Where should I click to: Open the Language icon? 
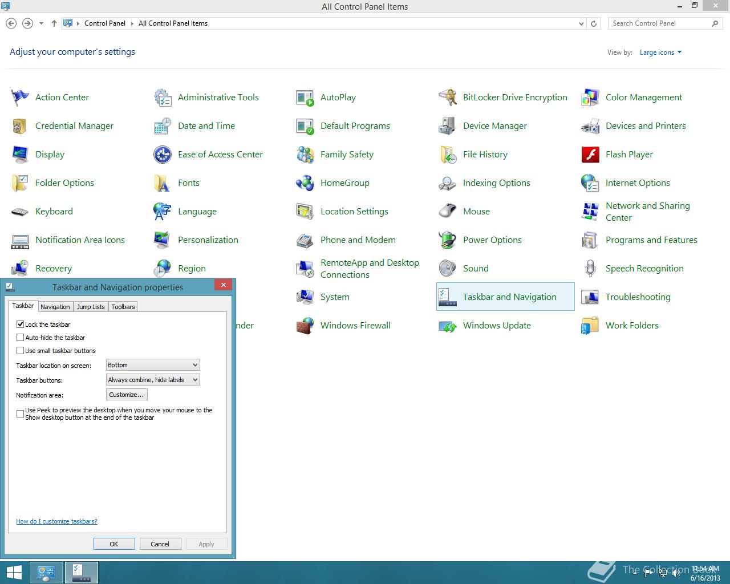click(x=163, y=212)
